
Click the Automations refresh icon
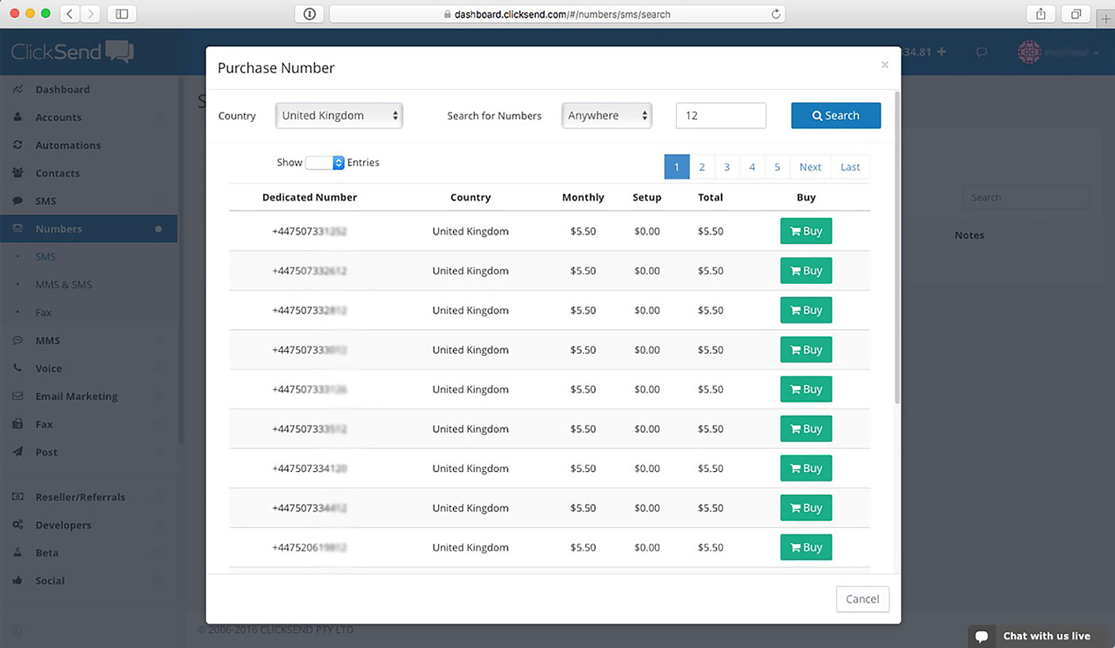click(x=18, y=145)
